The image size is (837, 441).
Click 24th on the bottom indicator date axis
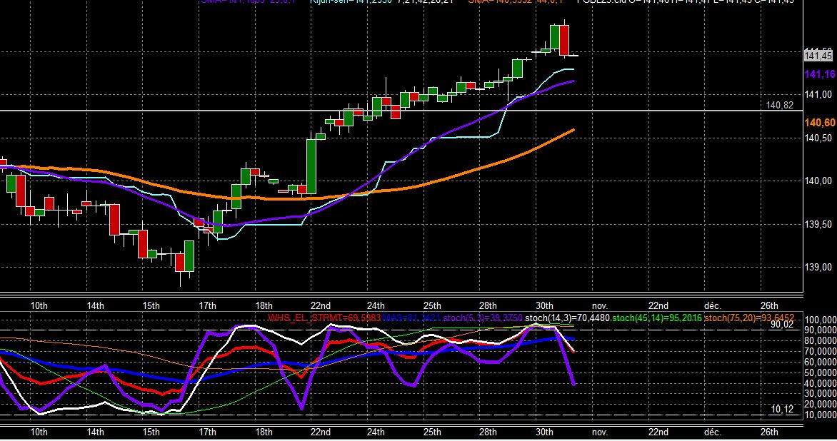click(x=376, y=432)
